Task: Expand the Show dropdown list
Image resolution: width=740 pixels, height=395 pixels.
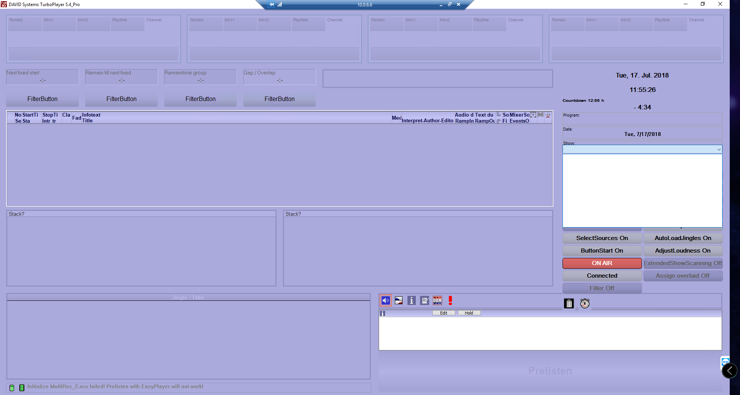Action: tap(718, 150)
